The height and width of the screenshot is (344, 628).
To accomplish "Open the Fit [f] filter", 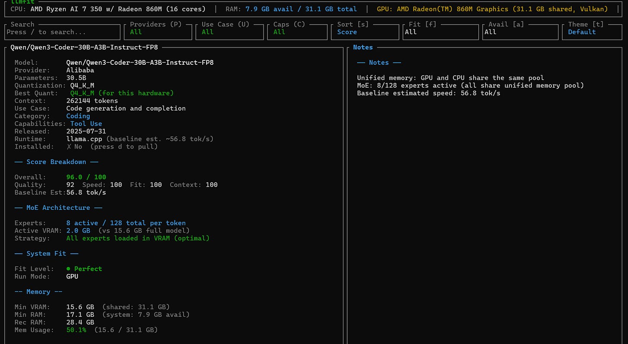I will point(440,32).
